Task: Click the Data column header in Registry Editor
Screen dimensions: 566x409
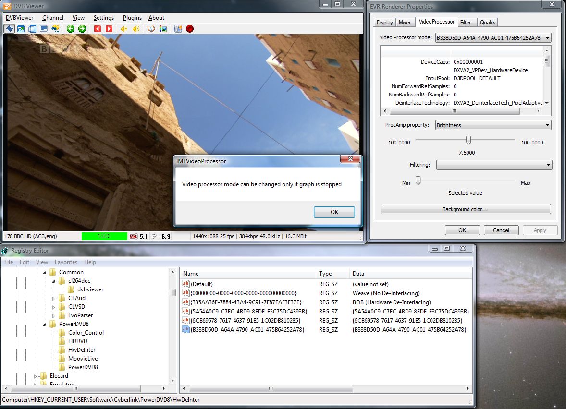Action: click(x=411, y=274)
